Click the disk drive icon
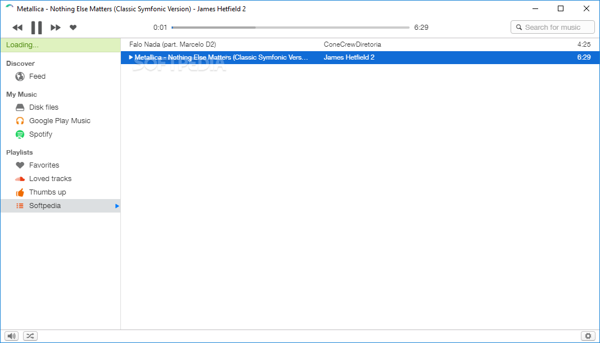Viewport: 600px width, 343px height. [x=20, y=107]
